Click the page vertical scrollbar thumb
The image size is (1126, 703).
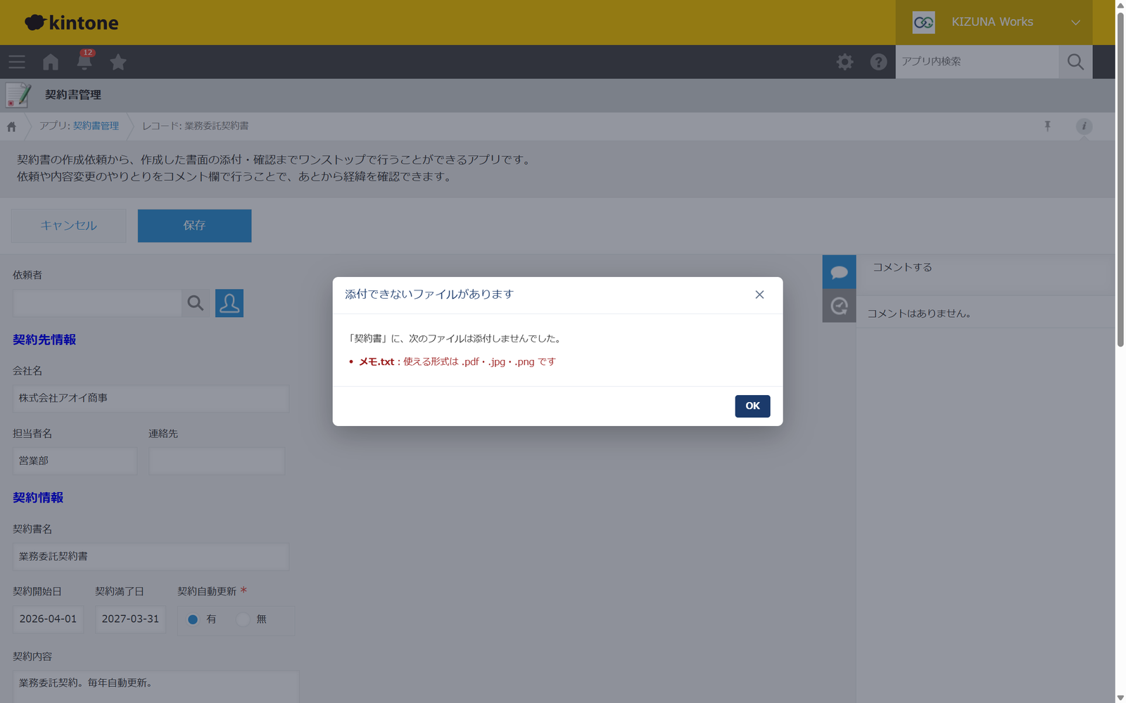(1120, 180)
